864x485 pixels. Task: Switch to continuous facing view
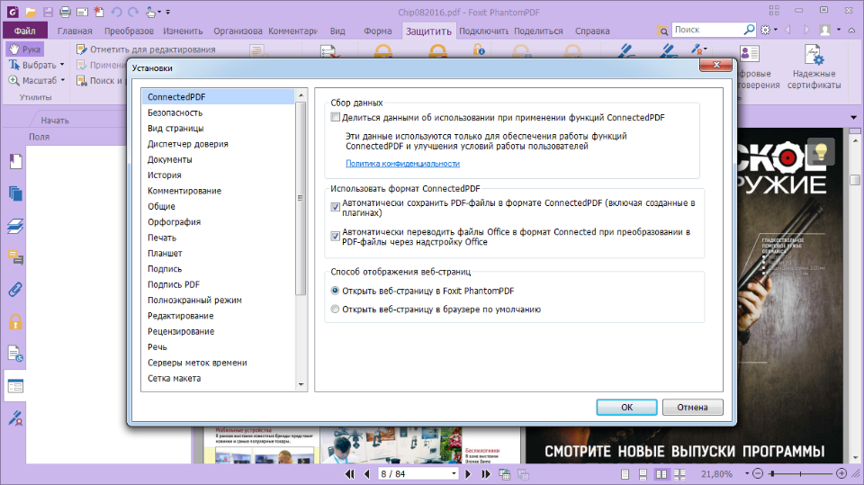tap(679, 474)
